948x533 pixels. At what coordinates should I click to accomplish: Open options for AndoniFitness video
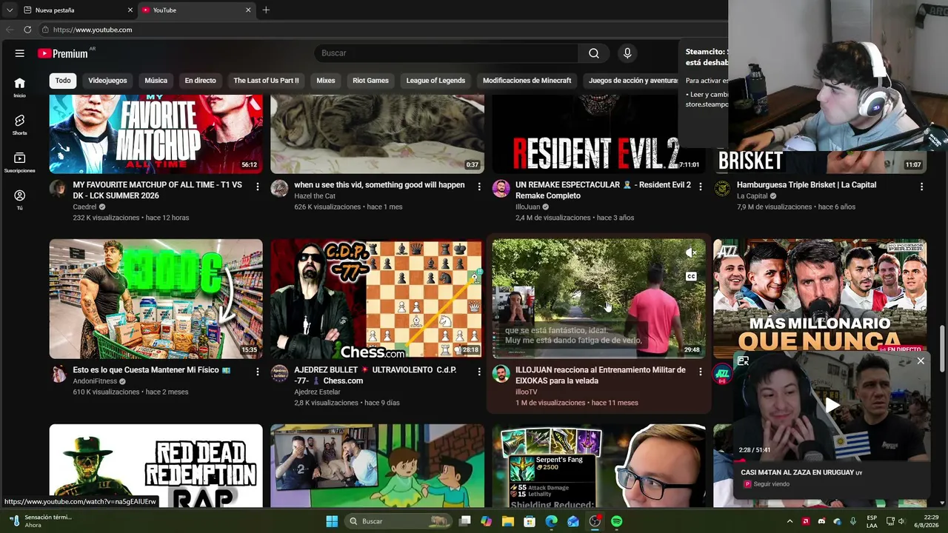coord(258,372)
